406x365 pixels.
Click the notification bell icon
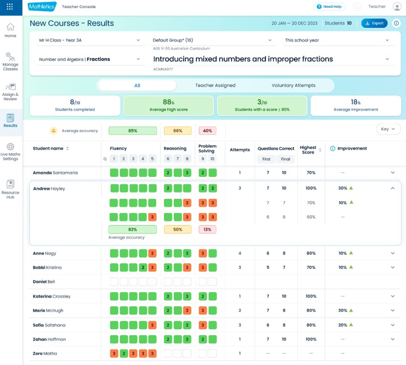pos(357,7)
